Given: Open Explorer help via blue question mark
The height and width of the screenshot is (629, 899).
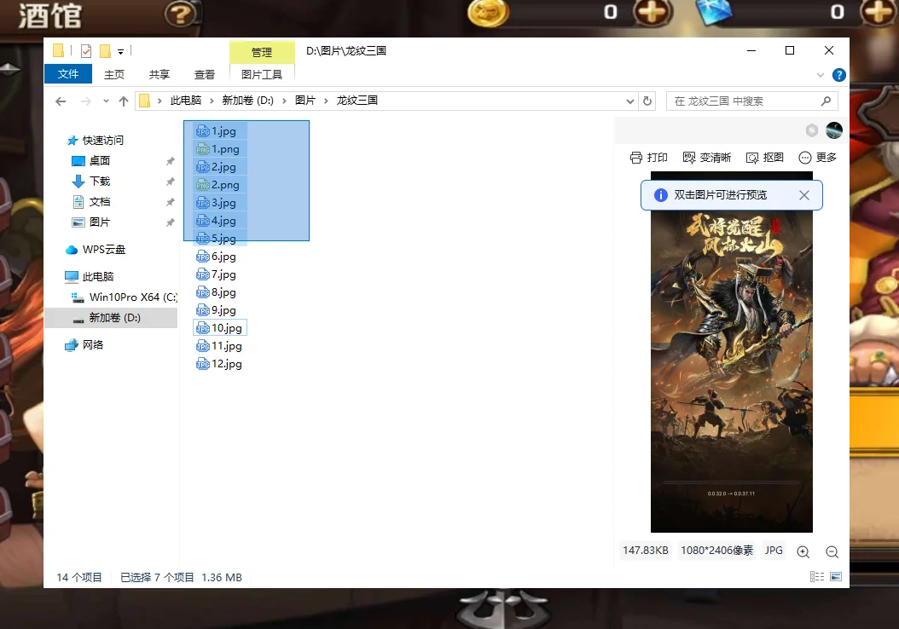Looking at the screenshot, I should (x=838, y=75).
